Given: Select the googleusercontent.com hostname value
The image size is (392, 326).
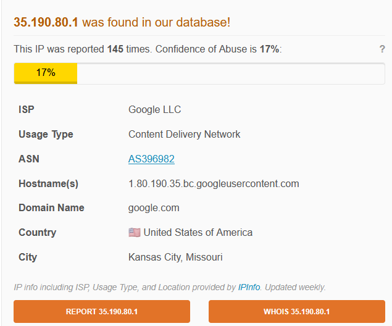Looking at the screenshot, I should 214,184.
